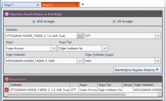Click the Diğer İndikatör column header
The width and height of the screenshot is (166, 101).
point(147,85)
